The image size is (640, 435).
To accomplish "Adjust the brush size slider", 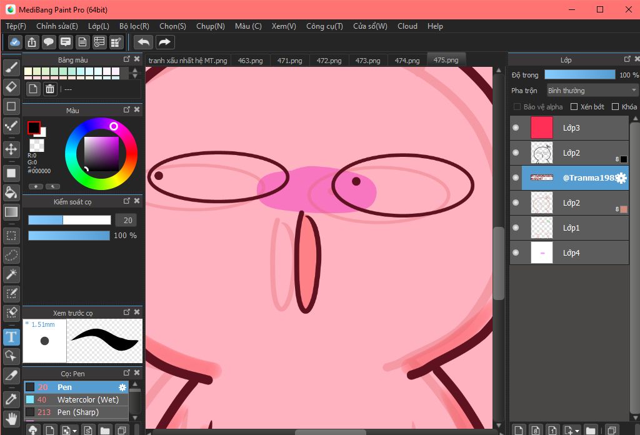I will pyautogui.click(x=69, y=221).
